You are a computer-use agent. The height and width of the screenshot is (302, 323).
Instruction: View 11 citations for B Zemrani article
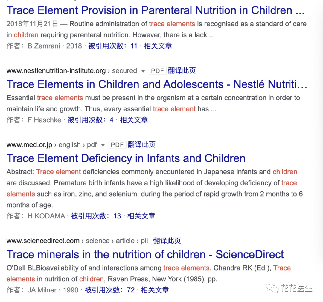(x=113, y=46)
